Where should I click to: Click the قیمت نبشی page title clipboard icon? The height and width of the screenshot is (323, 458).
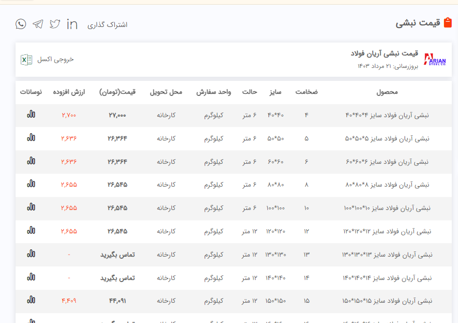[x=448, y=23]
